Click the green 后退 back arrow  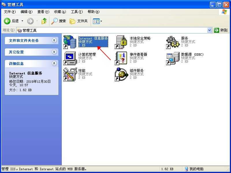7,21
